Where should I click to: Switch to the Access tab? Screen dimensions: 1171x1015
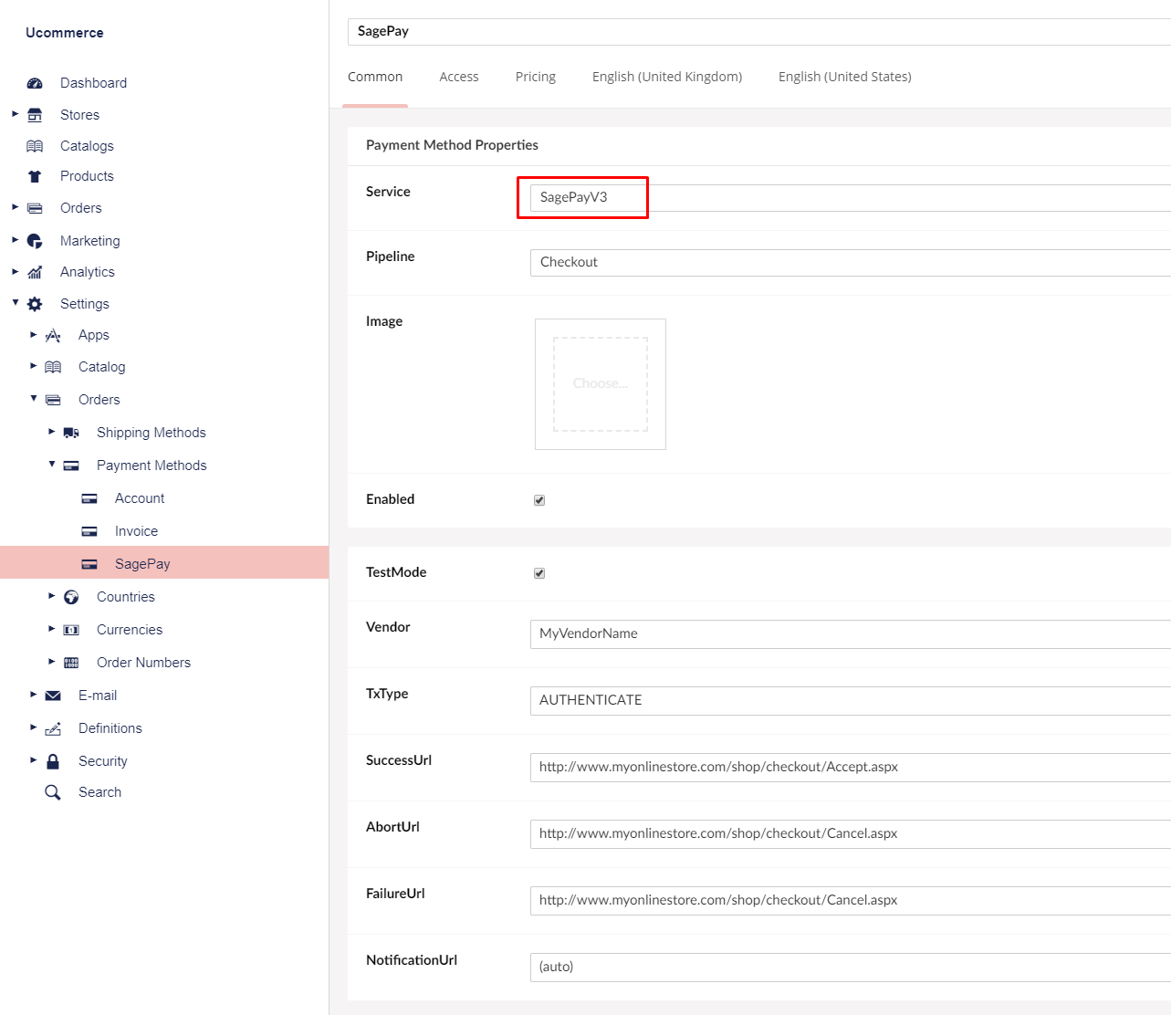tap(459, 77)
